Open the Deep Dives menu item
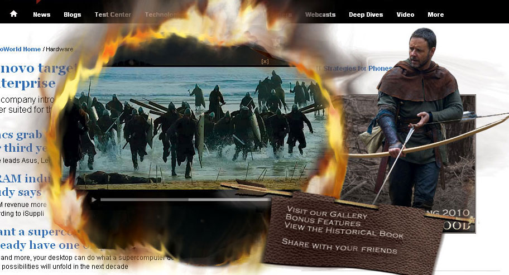Viewport: 509px width, 275px height. coord(366,15)
